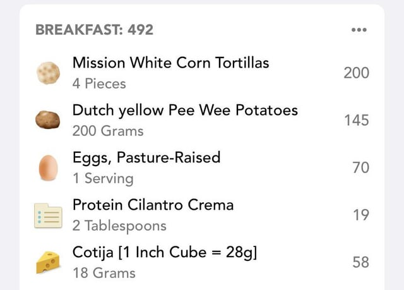404x290 pixels.
Task: Tap the 70 calorie value for eggs
Action: [x=360, y=167]
